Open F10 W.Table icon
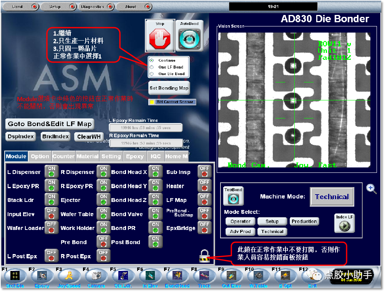385x292 pixels. [258, 276]
